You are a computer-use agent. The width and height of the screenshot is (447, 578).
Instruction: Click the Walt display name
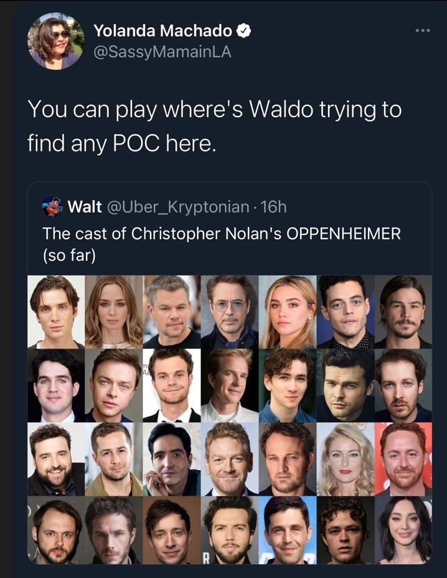85,207
